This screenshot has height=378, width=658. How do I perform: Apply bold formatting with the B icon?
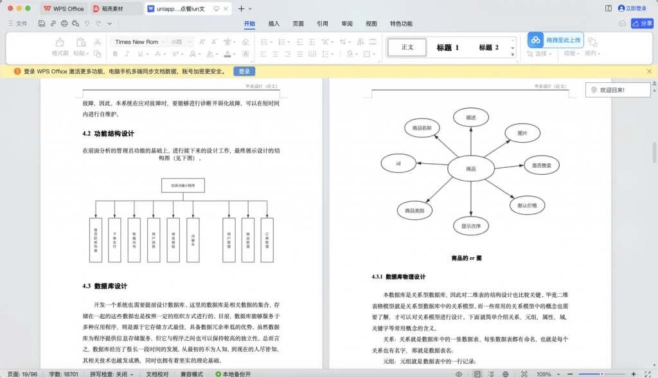(114, 53)
